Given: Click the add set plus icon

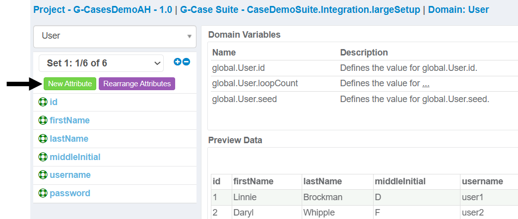Looking at the screenshot, I should (177, 62).
